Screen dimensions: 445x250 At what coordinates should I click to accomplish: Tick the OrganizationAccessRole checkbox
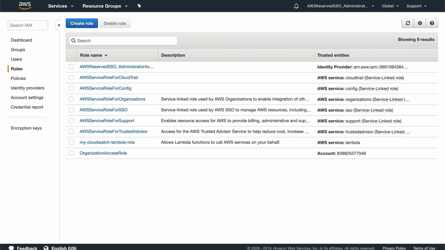71,153
